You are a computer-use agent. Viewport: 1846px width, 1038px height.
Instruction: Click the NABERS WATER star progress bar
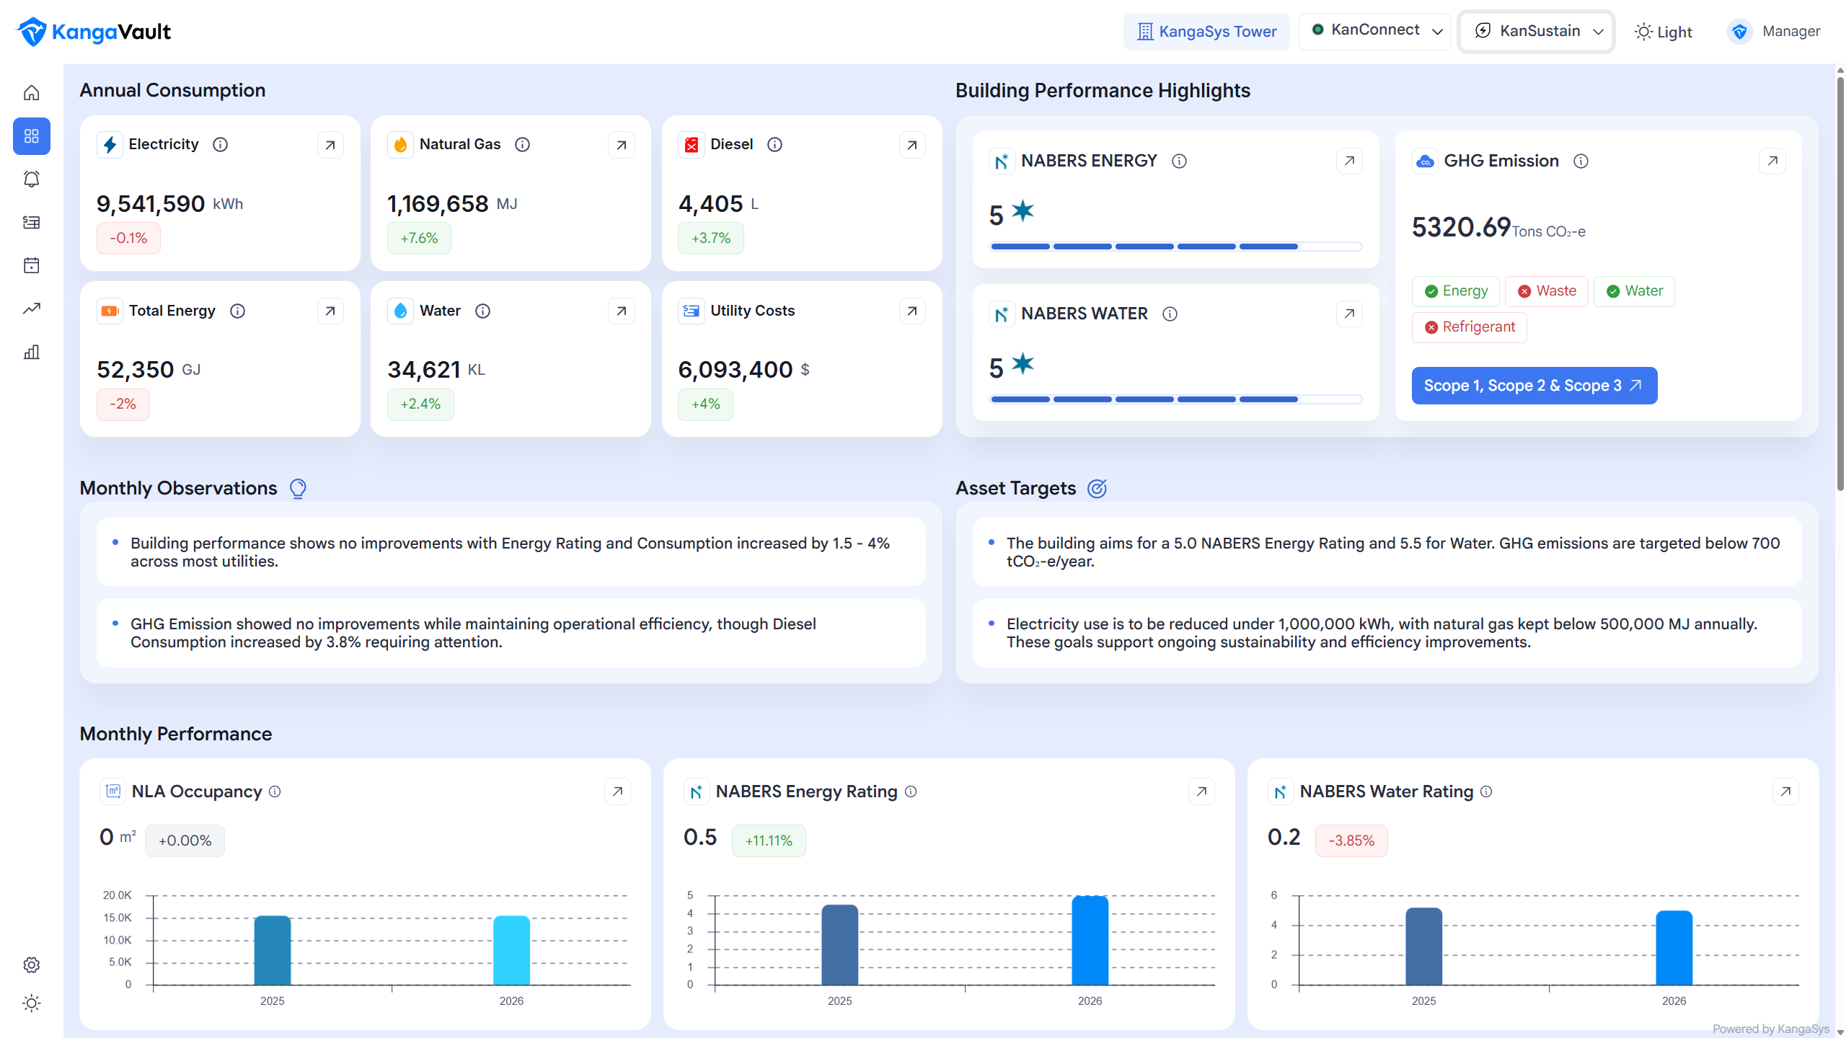tap(1176, 399)
